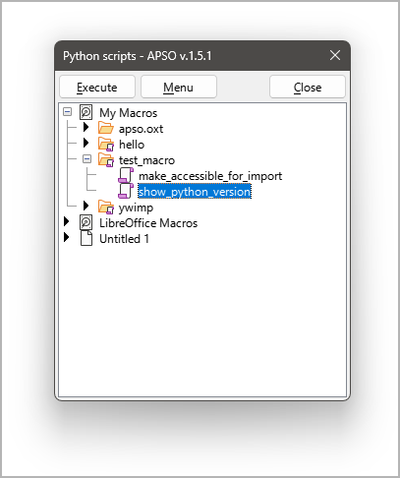The image size is (400, 478).
Task: Expand the apso.oxt folder
Action: pyautogui.click(x=86, y=128)
